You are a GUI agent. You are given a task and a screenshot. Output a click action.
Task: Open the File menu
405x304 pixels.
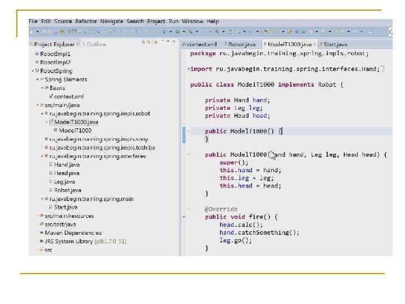click(33, 21)
